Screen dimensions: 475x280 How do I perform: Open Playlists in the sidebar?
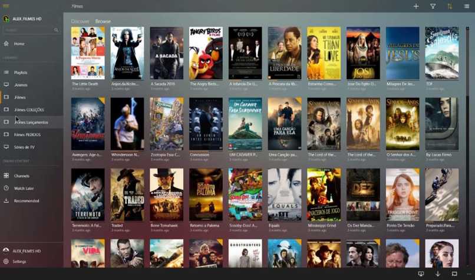(x=21, y=73)
